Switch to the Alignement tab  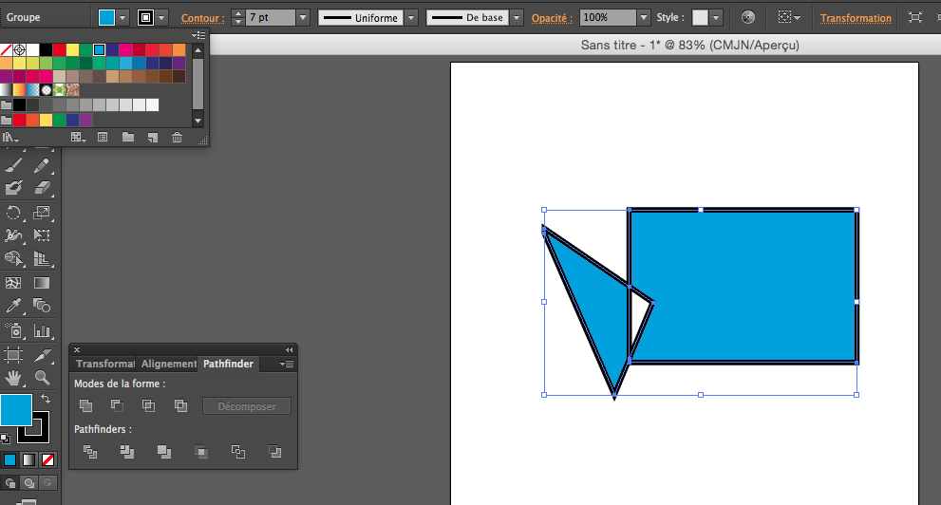pos(169,365)
